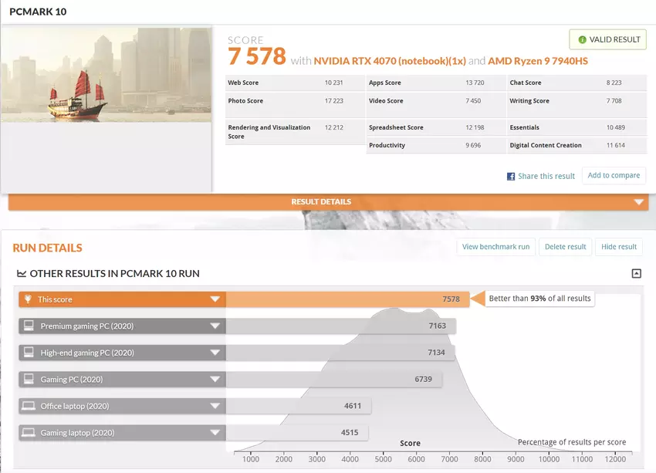Click the green Valid Result badge
This screenshot has height=473, width=656.
[x=607, y=39]
